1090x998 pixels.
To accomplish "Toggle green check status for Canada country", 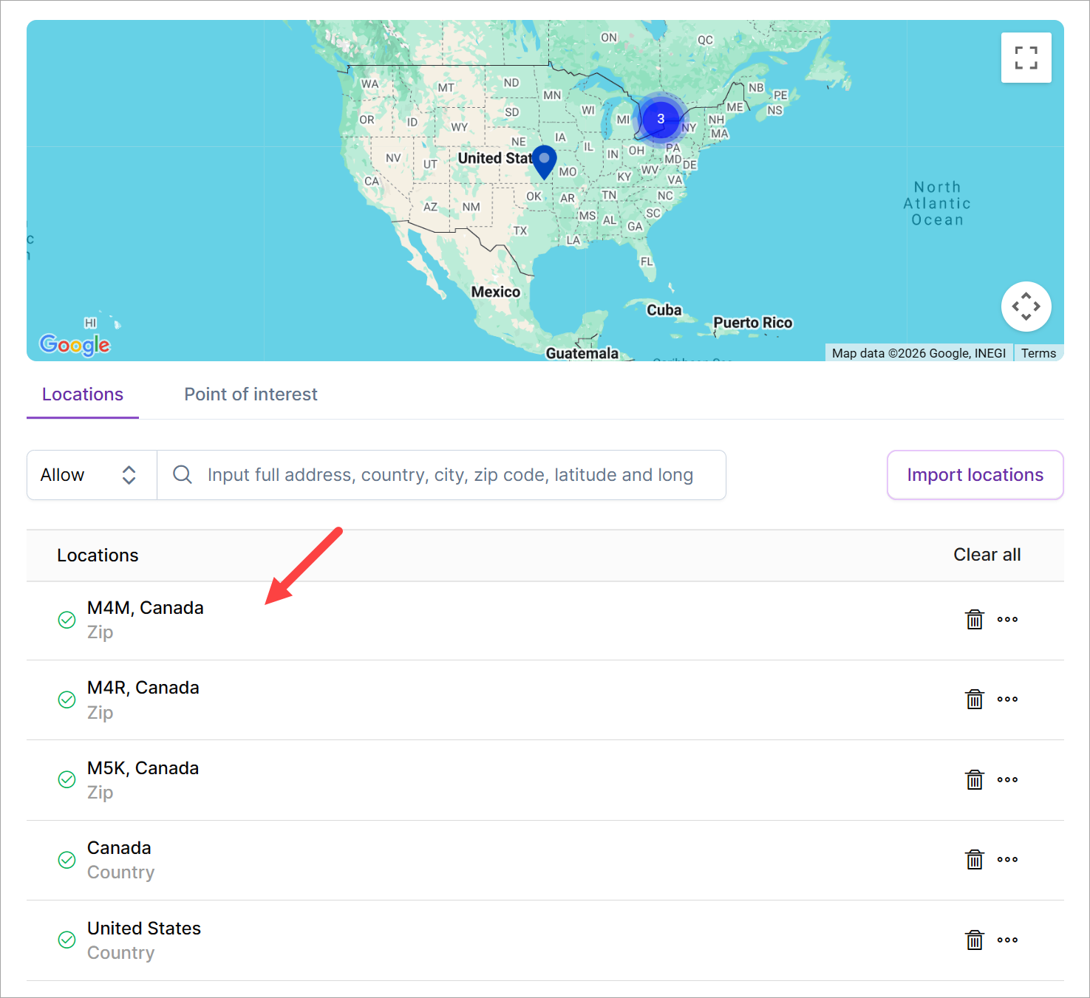I will pos(67,860).
